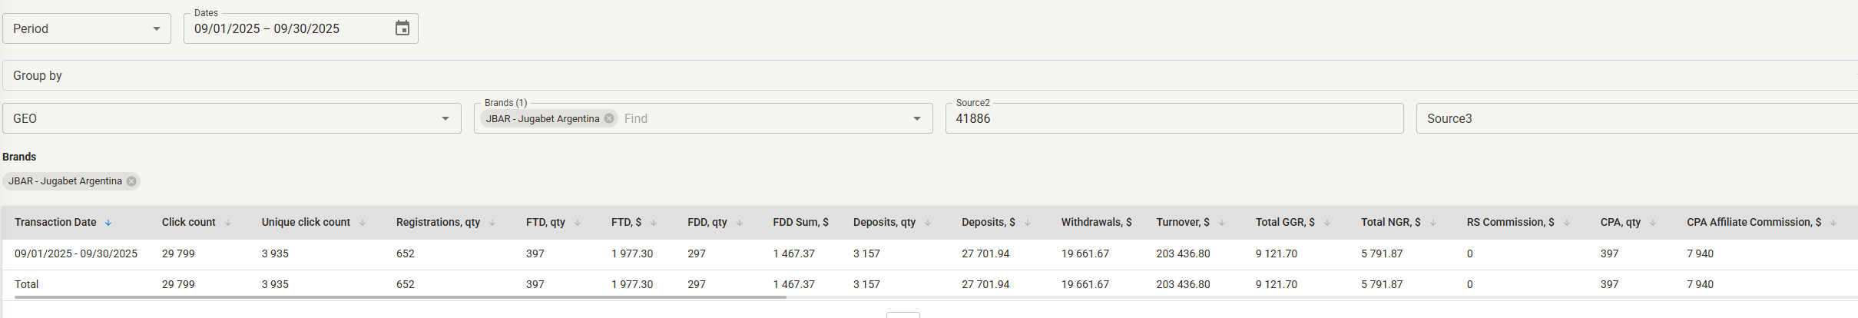The width and height of the screenshot is (1858, 318).
Task: Click the Source3 input field
Action: [x=1636, y=118]
